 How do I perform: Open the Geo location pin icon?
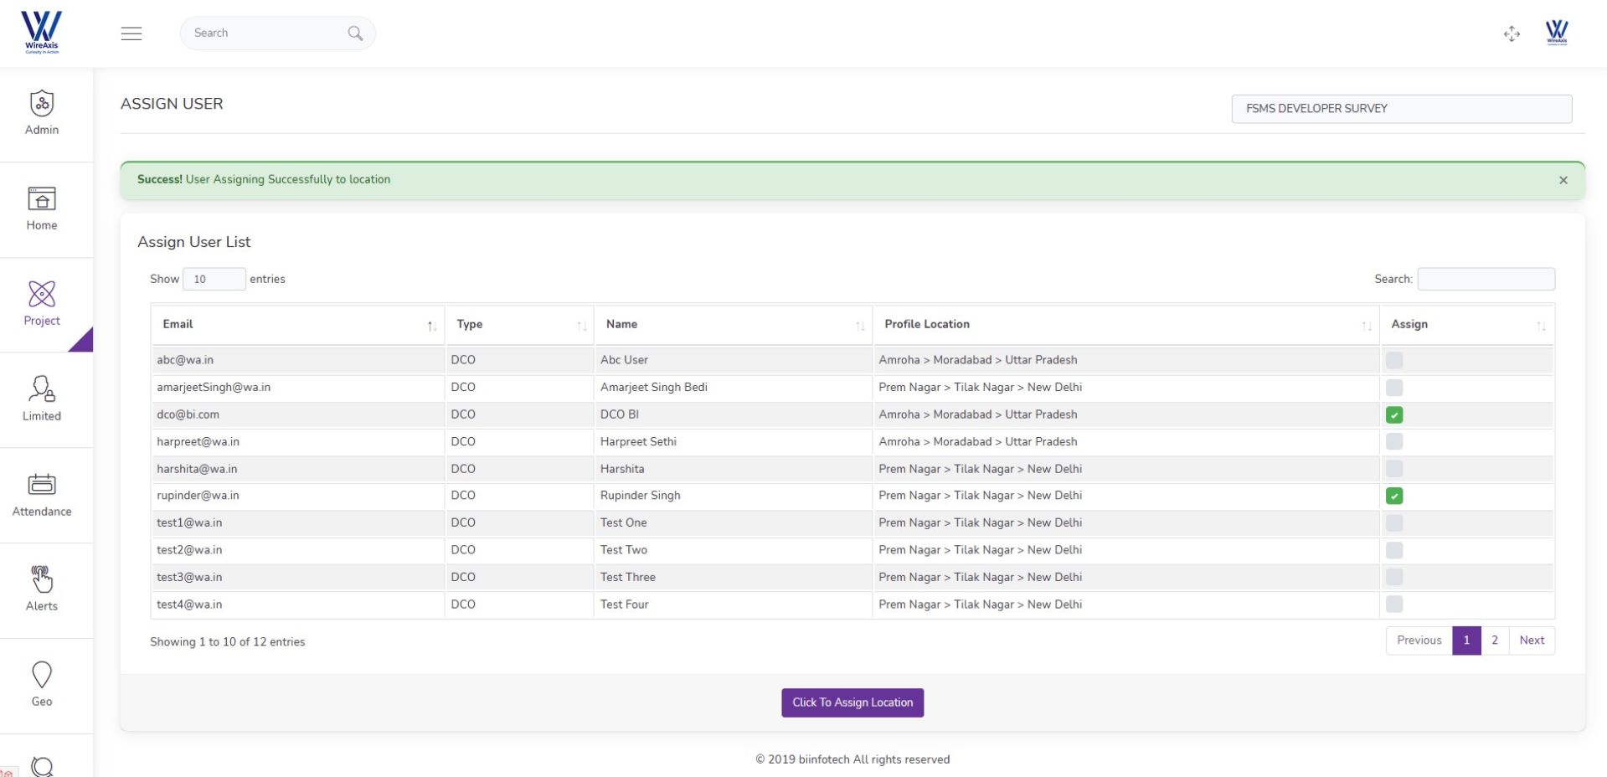(42, 675)
